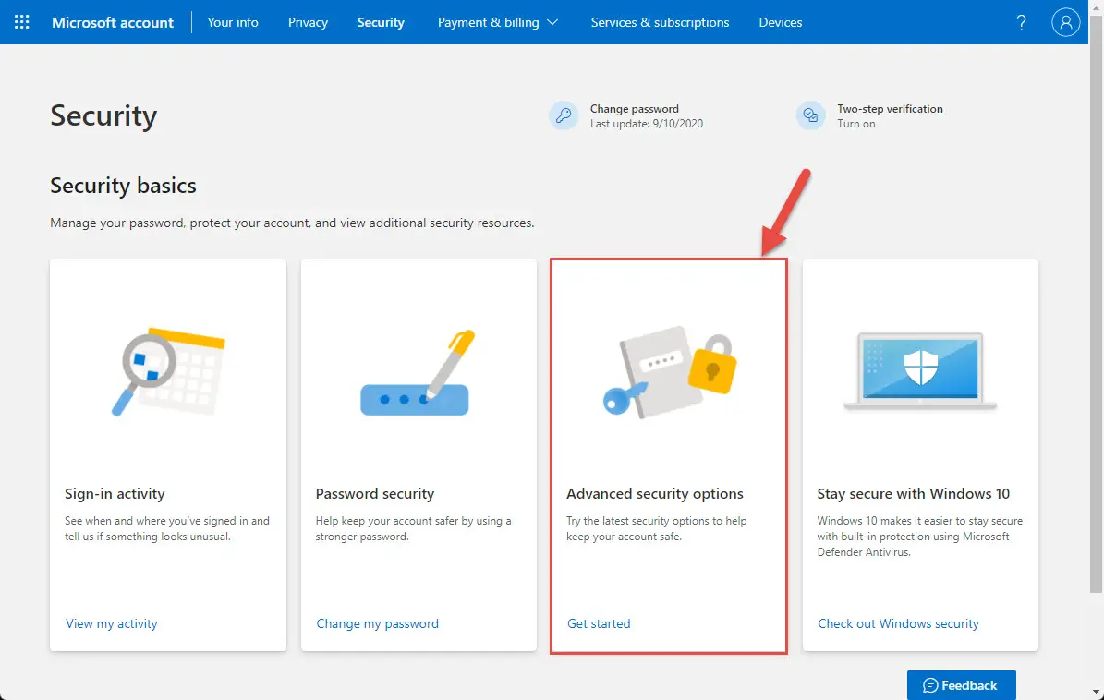Image resolution: width=1104 pixels, height=700 pixels.
Task: Click the Advanced security padlock illustration
Action: pyautogui.click(x=669, y=371)
